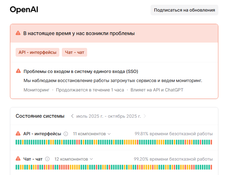This screenshot has height=175, width=243.
Task: Click the warning icon in the red banner header
Action: click(18, 33)
